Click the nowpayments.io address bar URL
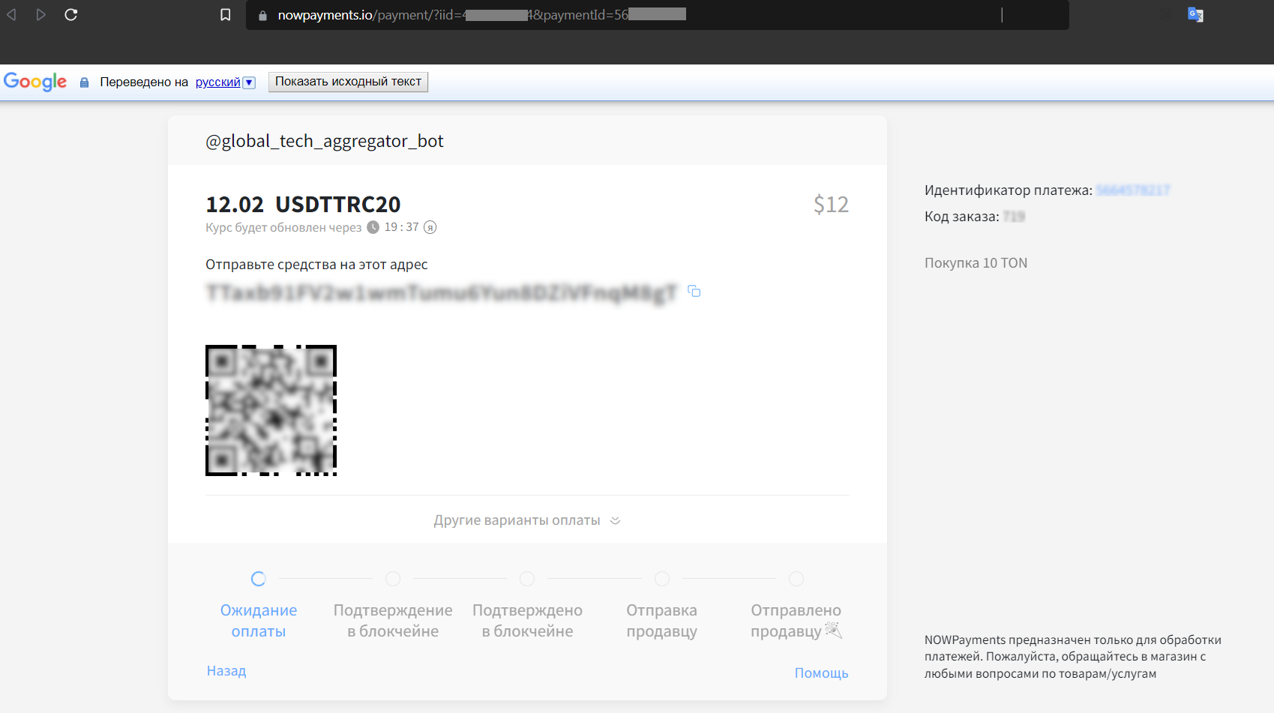 coord(481,15)
